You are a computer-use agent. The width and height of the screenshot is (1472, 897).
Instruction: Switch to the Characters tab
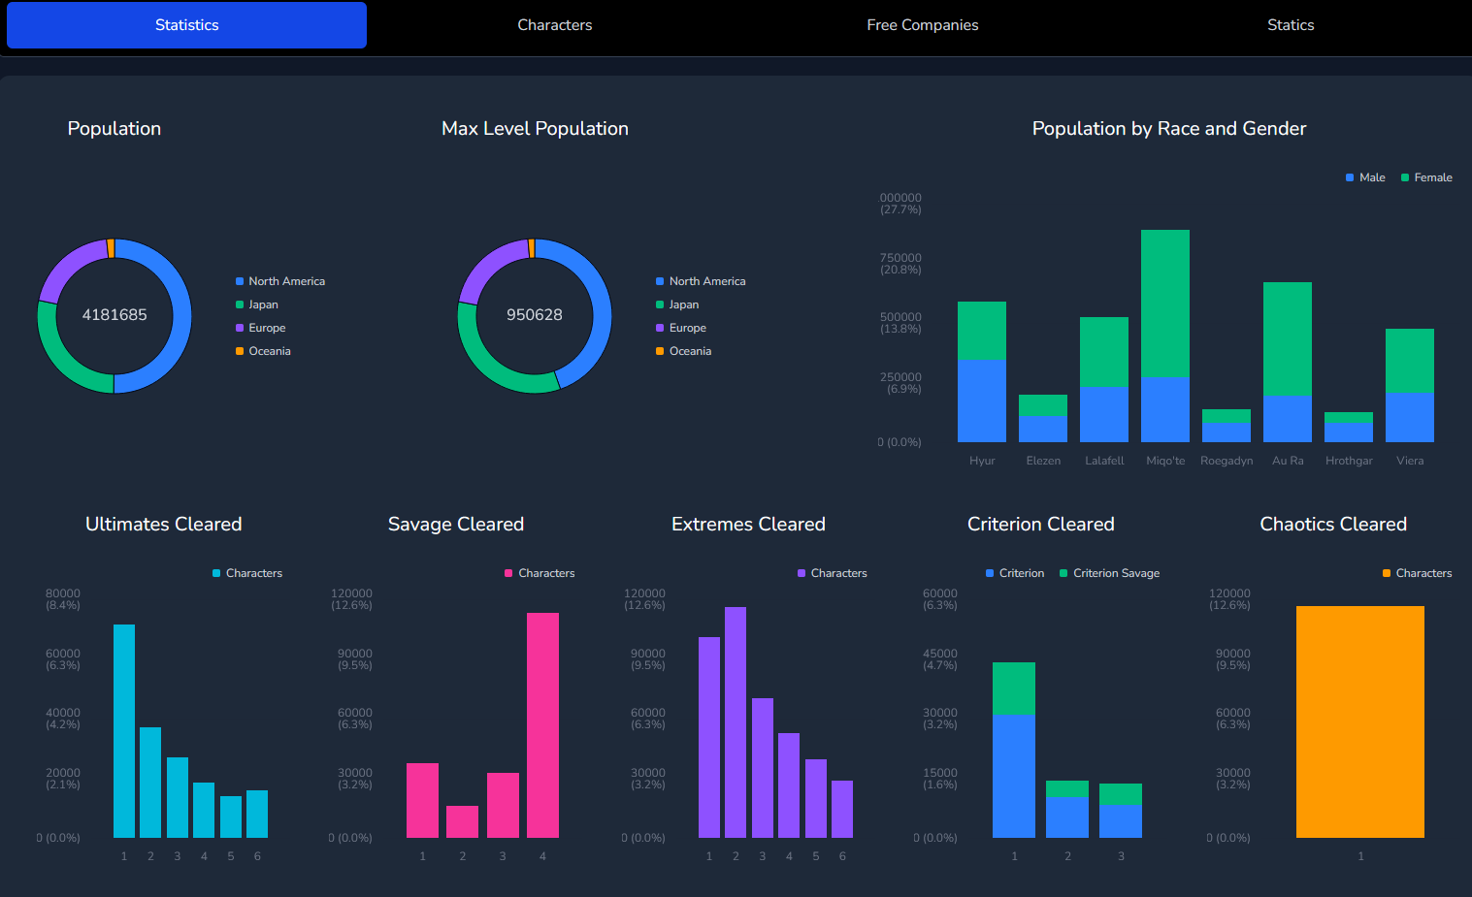(x=554, y=25)
